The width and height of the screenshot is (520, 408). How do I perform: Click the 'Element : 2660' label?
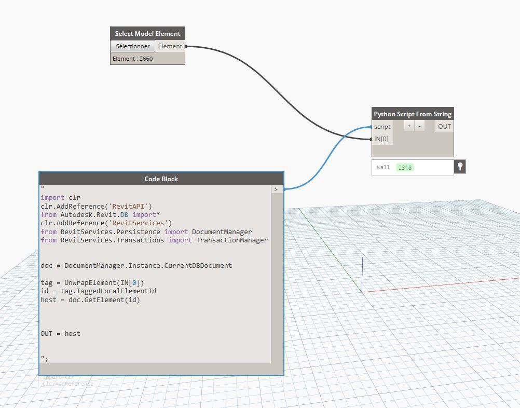133,59
